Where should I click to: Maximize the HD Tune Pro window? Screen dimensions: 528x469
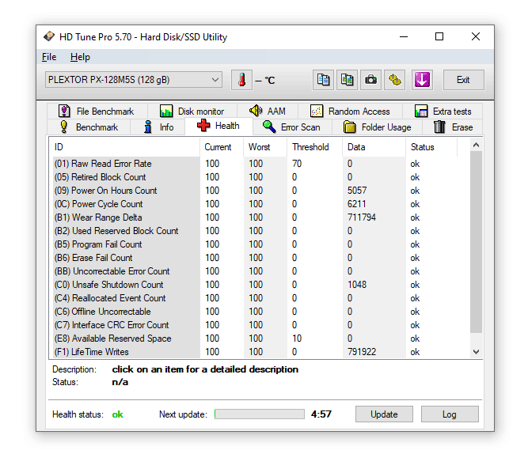pyautogui.click(x=439, y=36)
